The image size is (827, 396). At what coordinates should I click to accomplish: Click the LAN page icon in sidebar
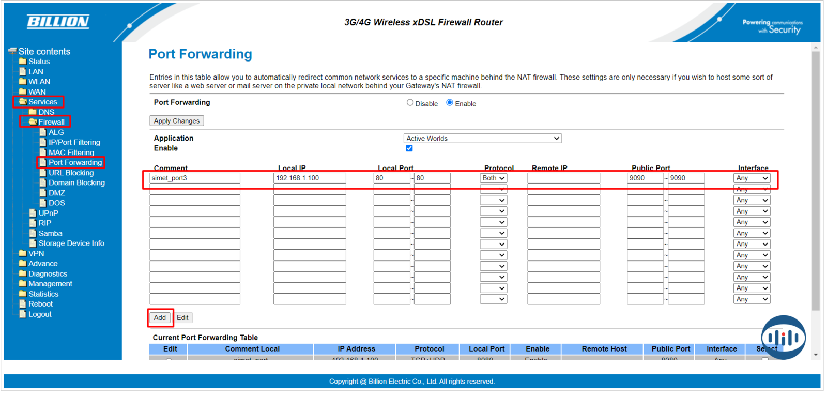[x=23, y=71]
